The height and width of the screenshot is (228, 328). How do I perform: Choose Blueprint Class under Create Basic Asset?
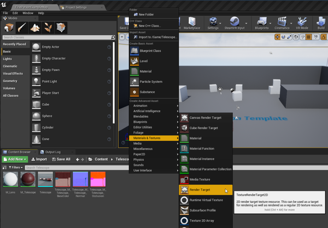154,51
